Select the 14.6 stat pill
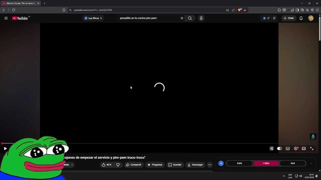 [293, 163]
